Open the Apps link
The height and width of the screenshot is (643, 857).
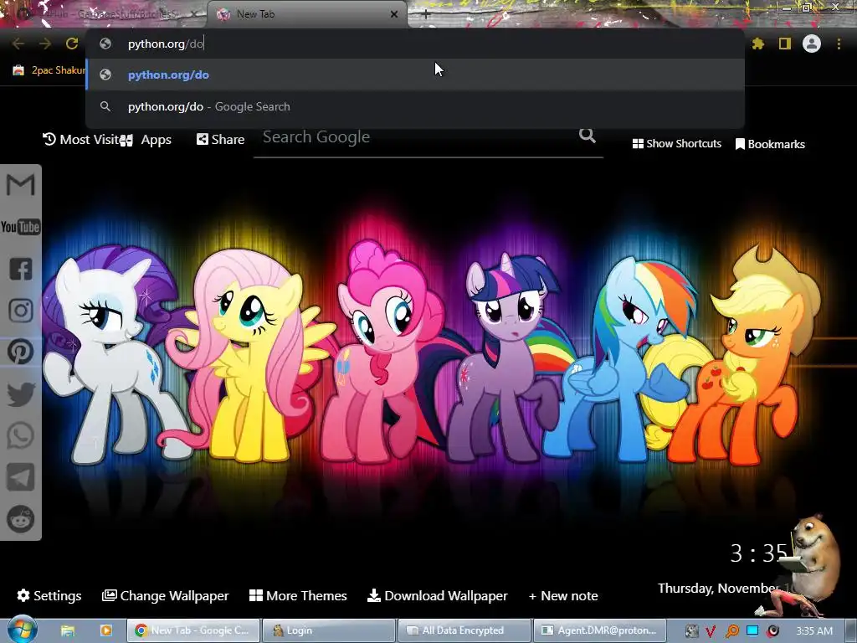146,140
